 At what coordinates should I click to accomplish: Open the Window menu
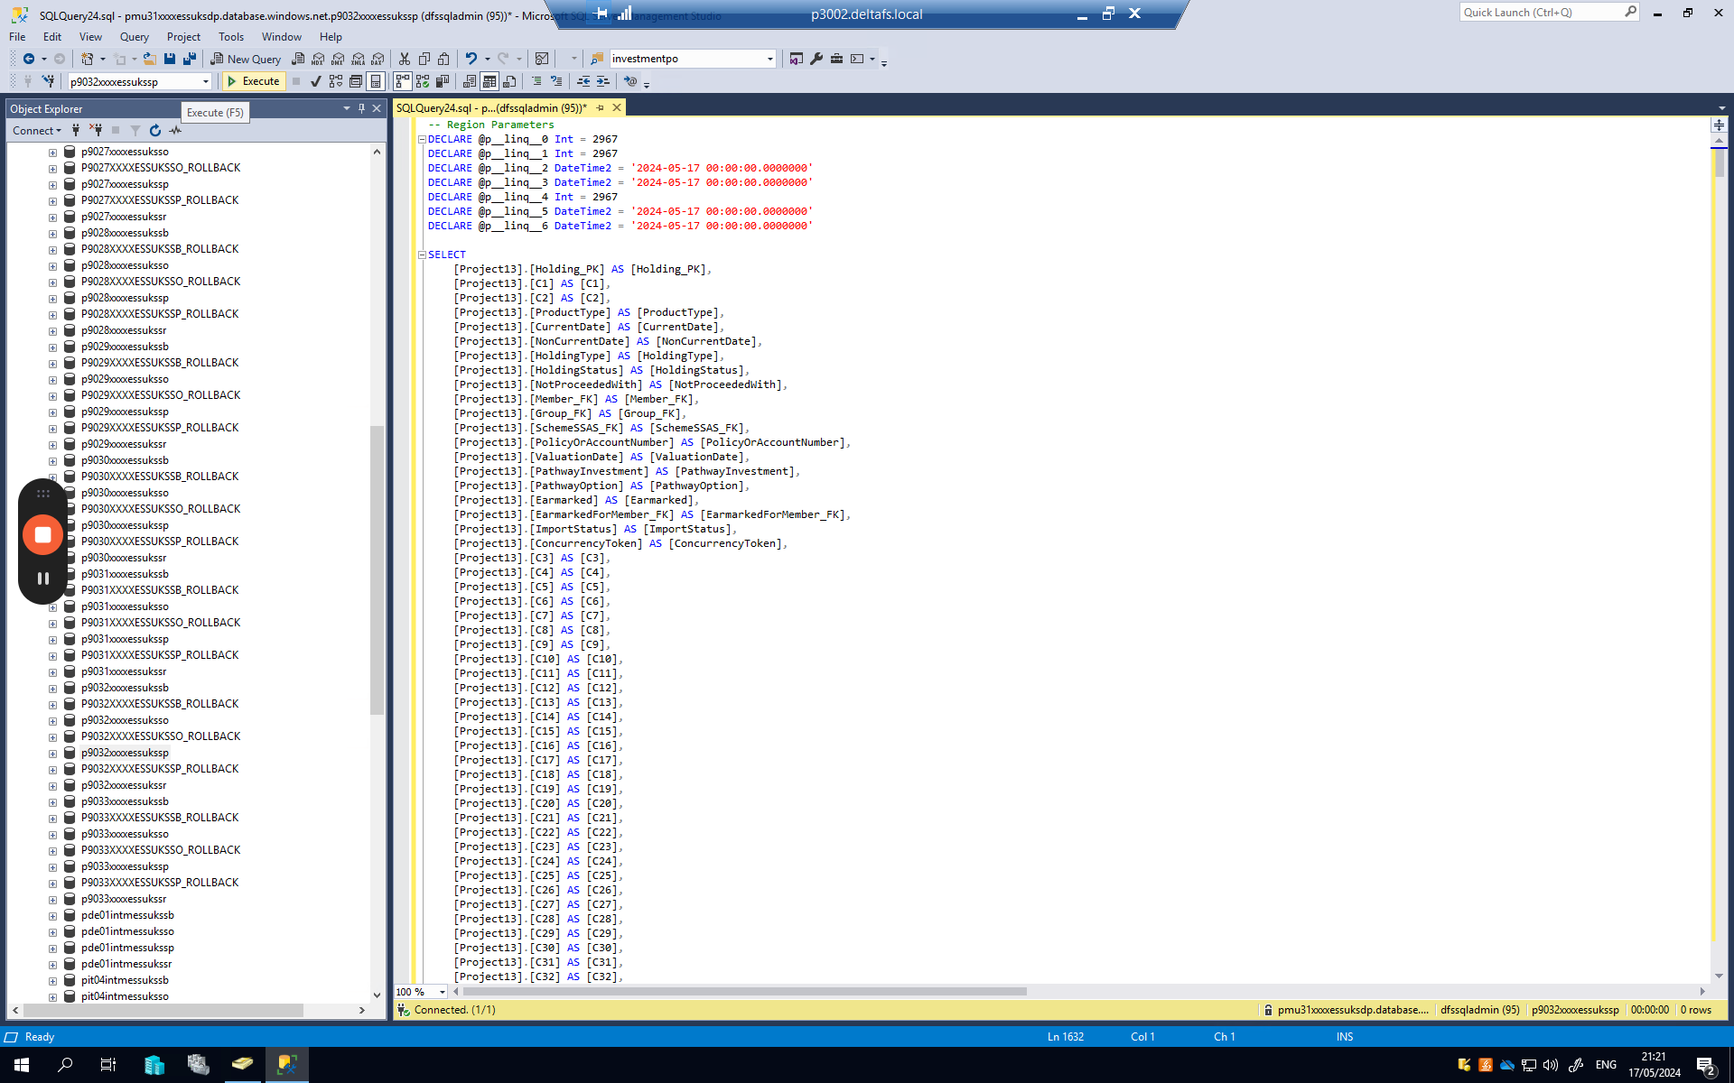click(x=282, y=37)
